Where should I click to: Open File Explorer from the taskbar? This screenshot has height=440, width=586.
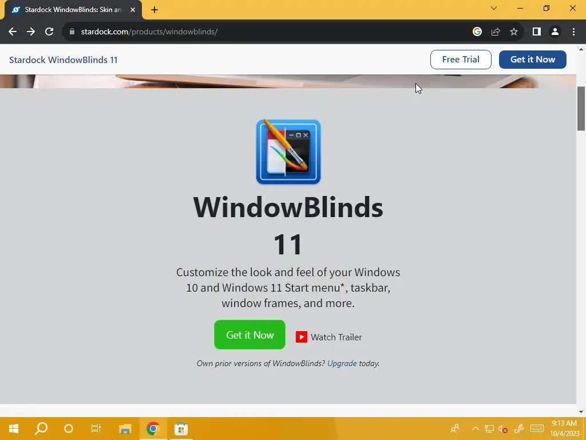click(125, 429)
